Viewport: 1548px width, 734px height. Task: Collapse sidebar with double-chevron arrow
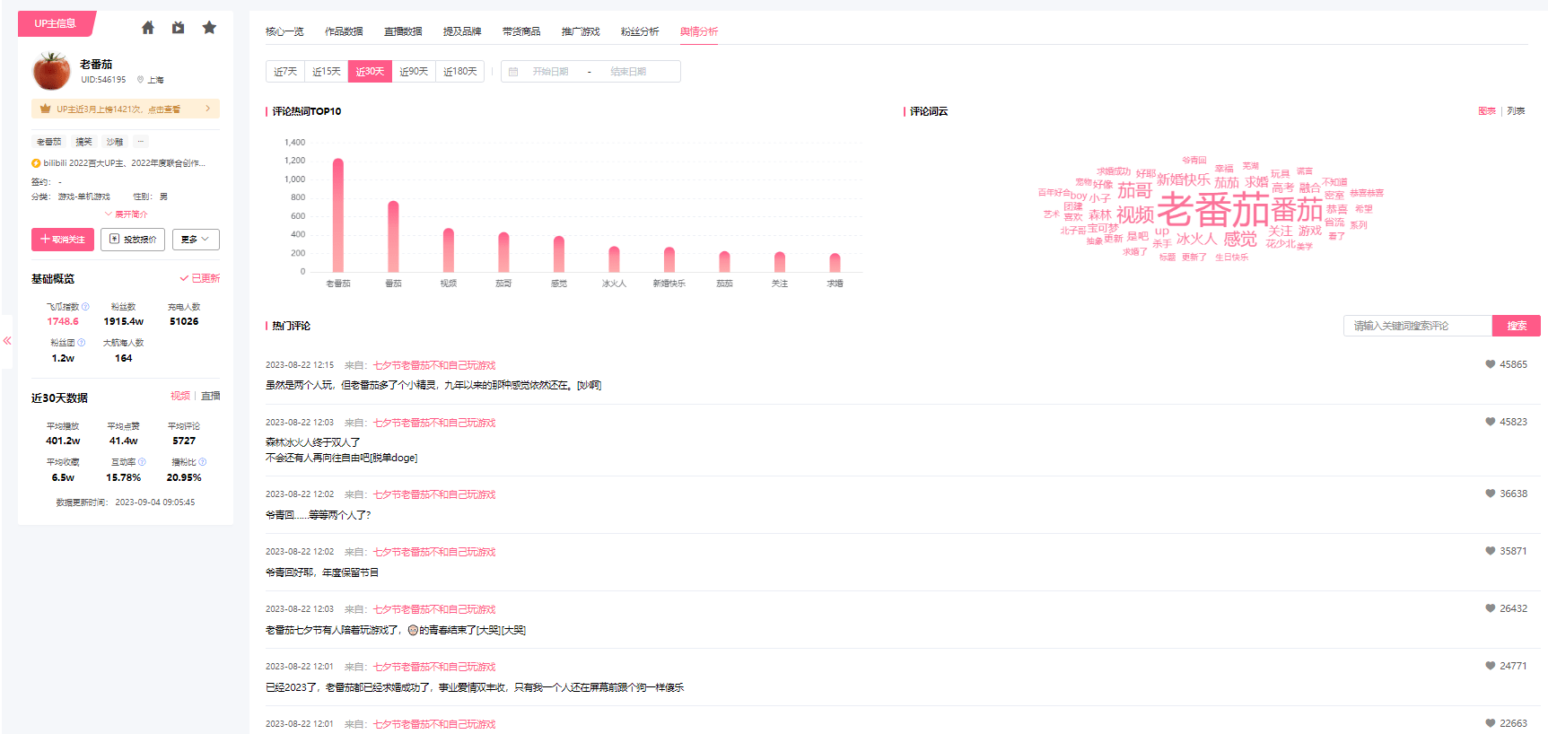7,341
